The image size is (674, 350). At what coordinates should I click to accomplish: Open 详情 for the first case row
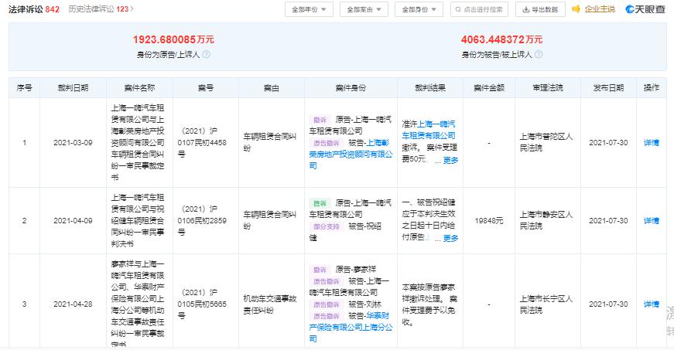click(651, 143)
